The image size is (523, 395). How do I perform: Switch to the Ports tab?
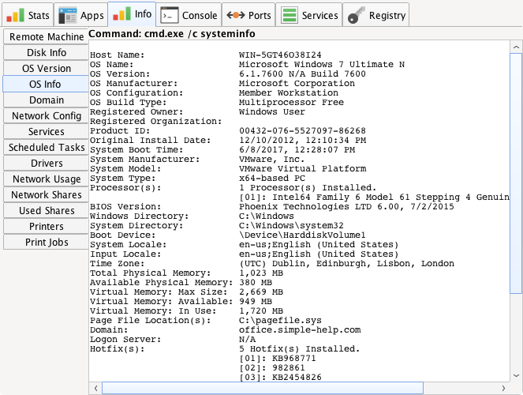(x=248, y=15)
